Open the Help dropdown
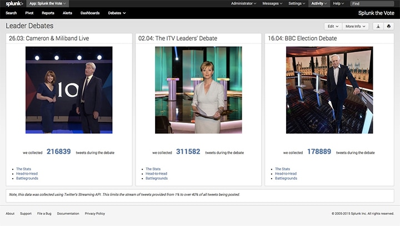The height and width of the screenshot is (226, 400). pyautogui.click(x=338, y=3)
